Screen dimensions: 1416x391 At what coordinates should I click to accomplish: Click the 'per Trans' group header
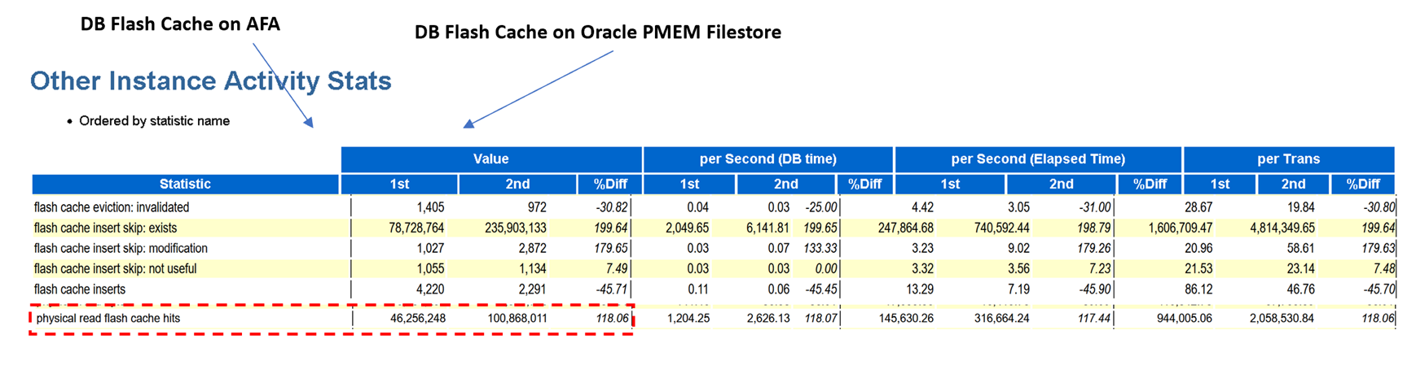pyautogui.click(x=1289, y=159)
